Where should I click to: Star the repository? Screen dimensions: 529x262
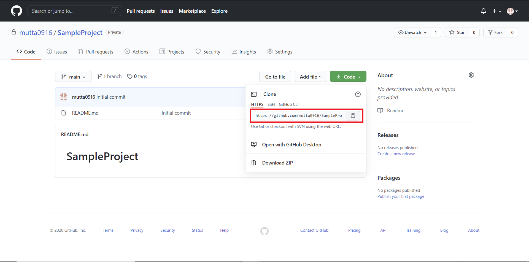coord(457,33)
